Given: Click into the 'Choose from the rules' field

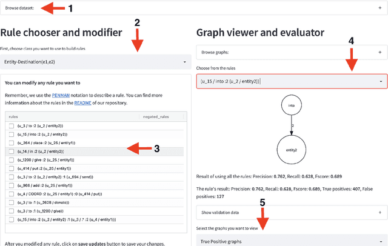Looking at the screenshot, I should [285, 81].
